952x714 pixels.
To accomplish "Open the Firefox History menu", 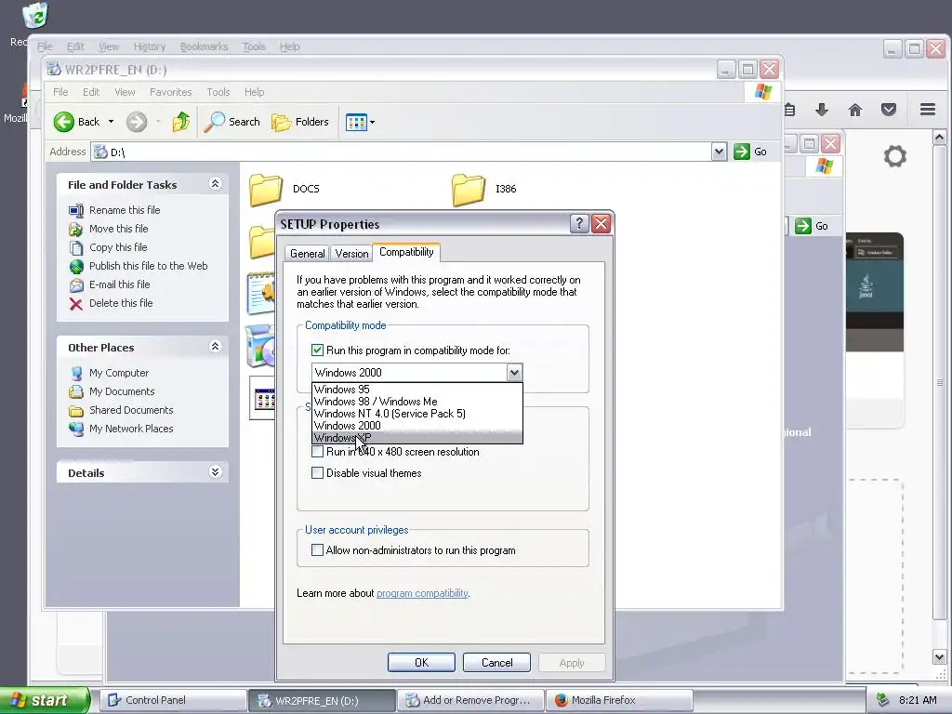I will (150, 46).
